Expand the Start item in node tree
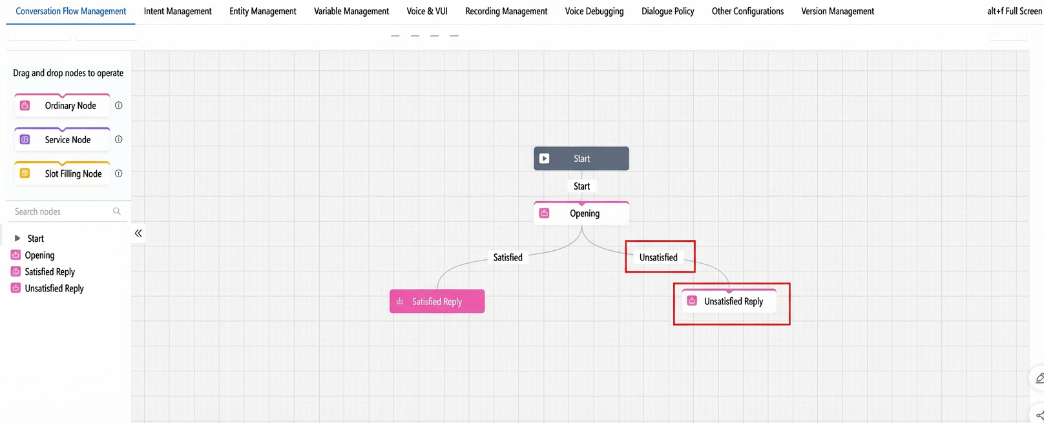 (17, 239)
